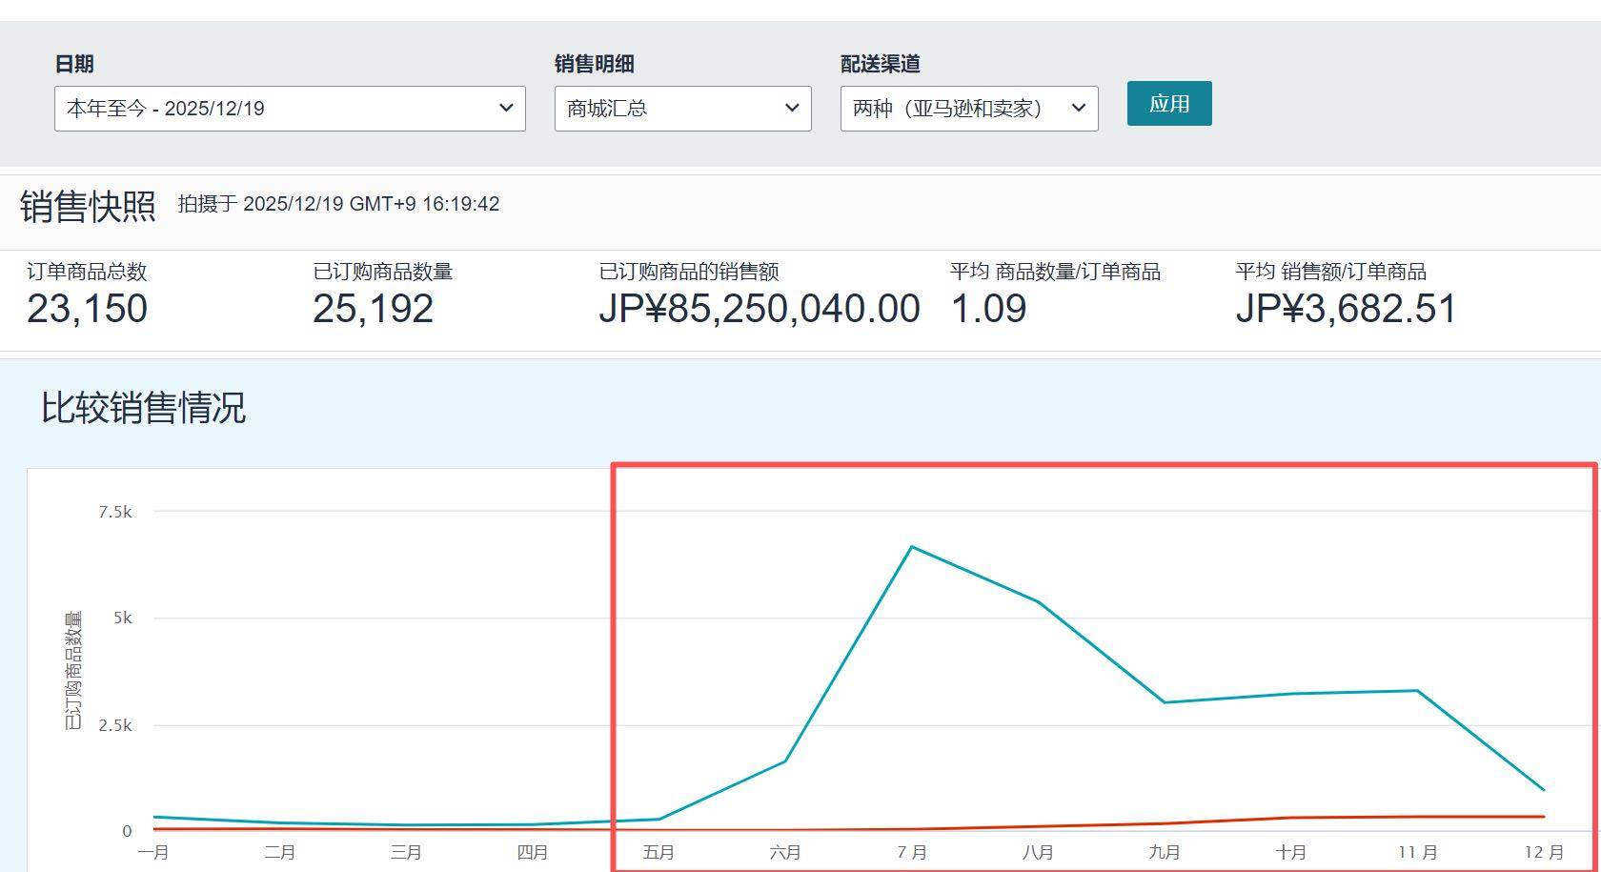Click the sales total JP¥85,250,040.00
Screen dimensions: 1601x872
[759, 309]
